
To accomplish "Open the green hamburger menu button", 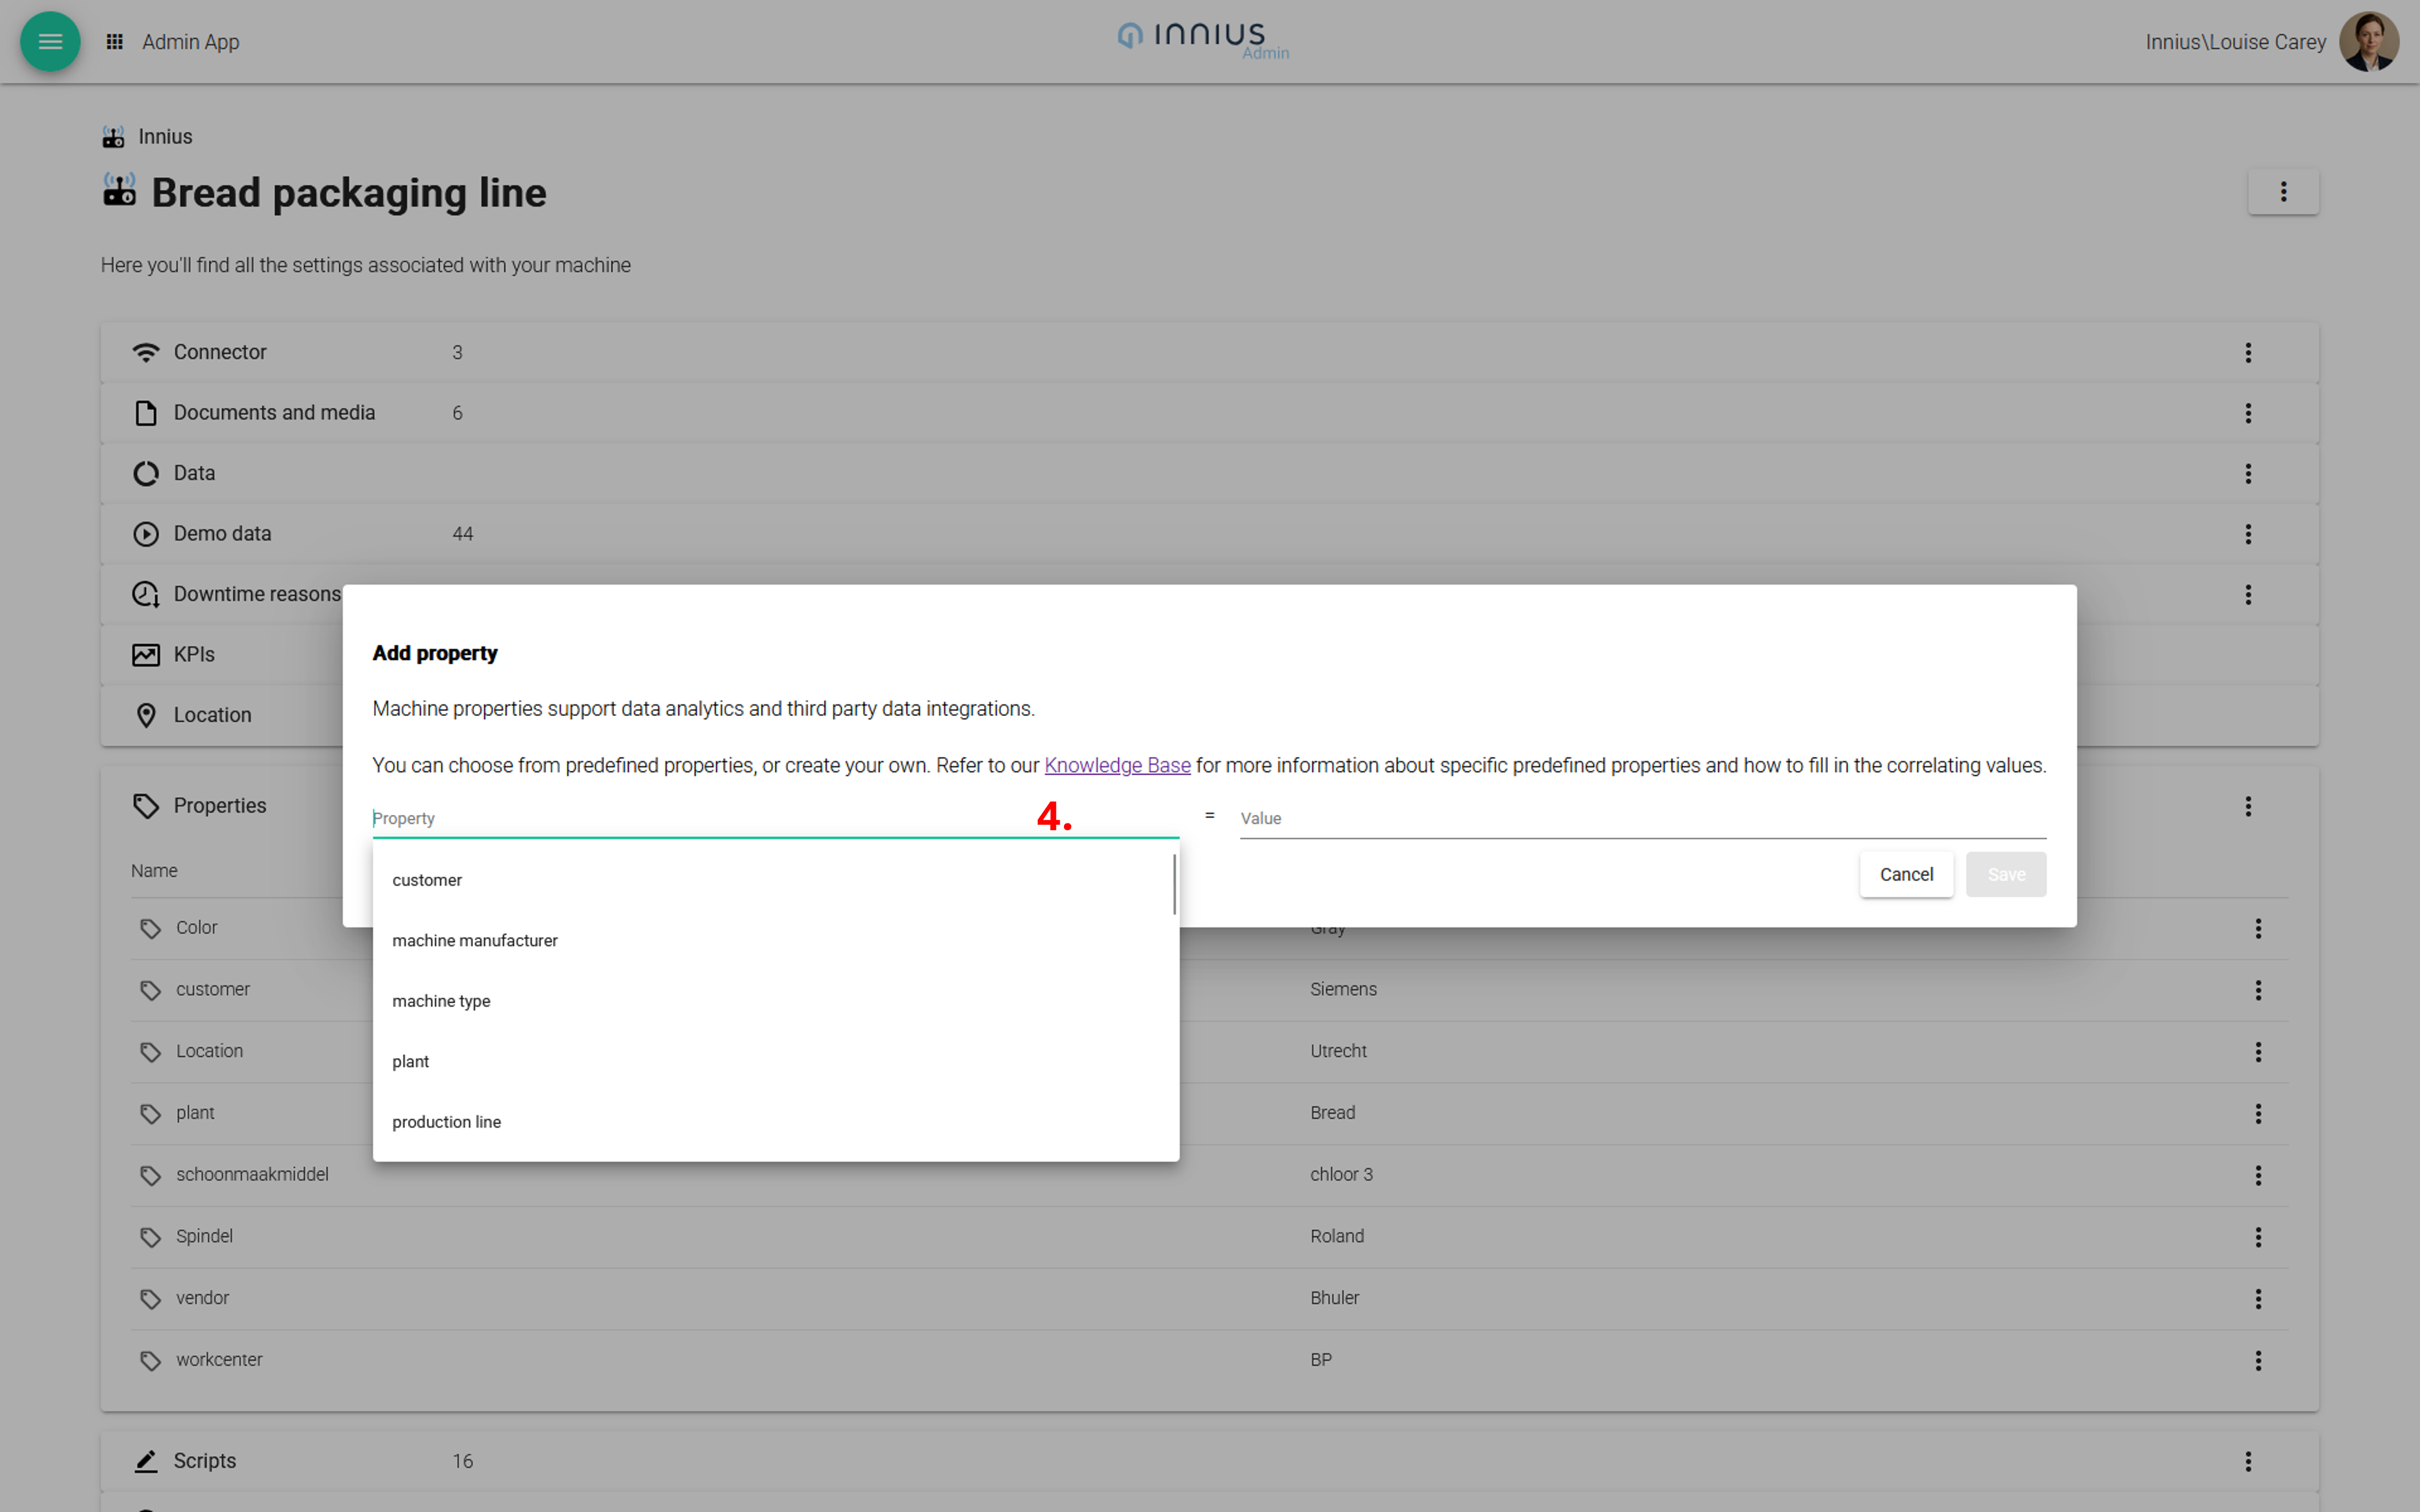I will click(50, 41).
